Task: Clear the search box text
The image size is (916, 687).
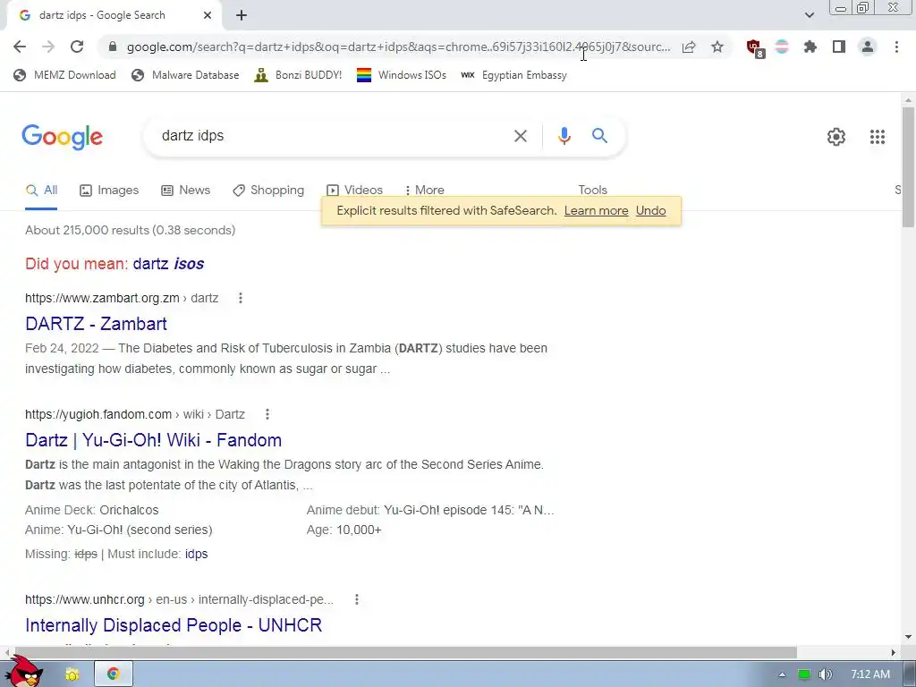Action: 520,136
